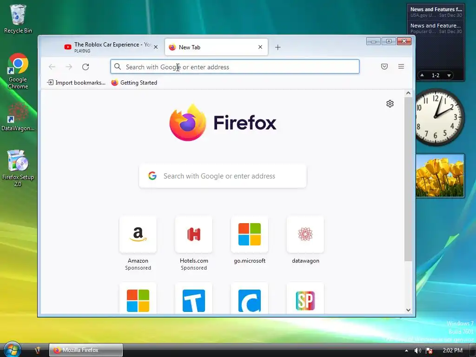This screenshot has height=357, width=476.
Task: Close The Roblox Car Experience tab
Action: coord(156,47)
